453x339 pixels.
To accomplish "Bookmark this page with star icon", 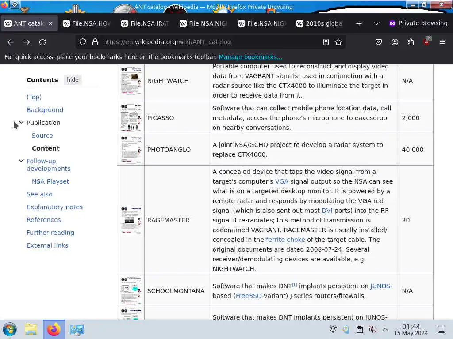I will point(338,42).
